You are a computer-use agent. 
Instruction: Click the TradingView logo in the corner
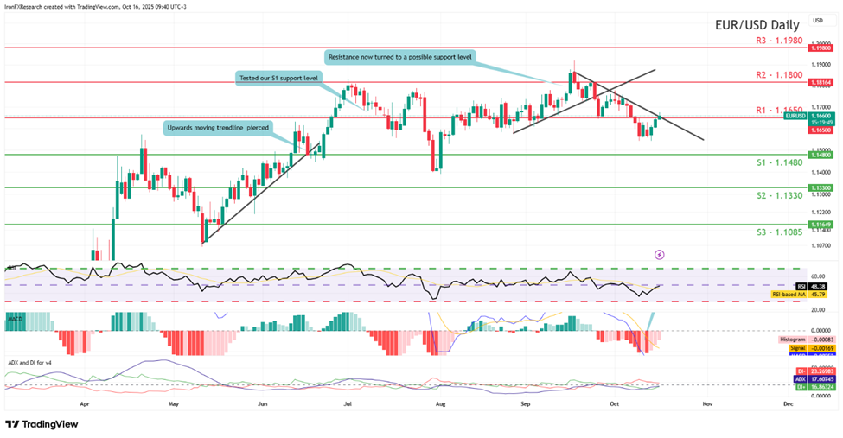pyautogui.click(x=42, y=424)
